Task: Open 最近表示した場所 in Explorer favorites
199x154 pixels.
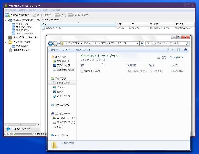Action: [x=66, y=70]
